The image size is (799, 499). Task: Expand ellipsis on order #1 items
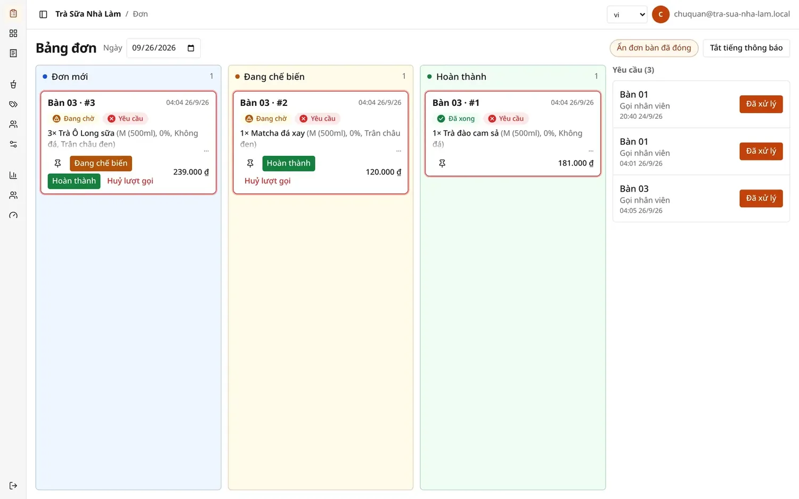tap(591, 151)
